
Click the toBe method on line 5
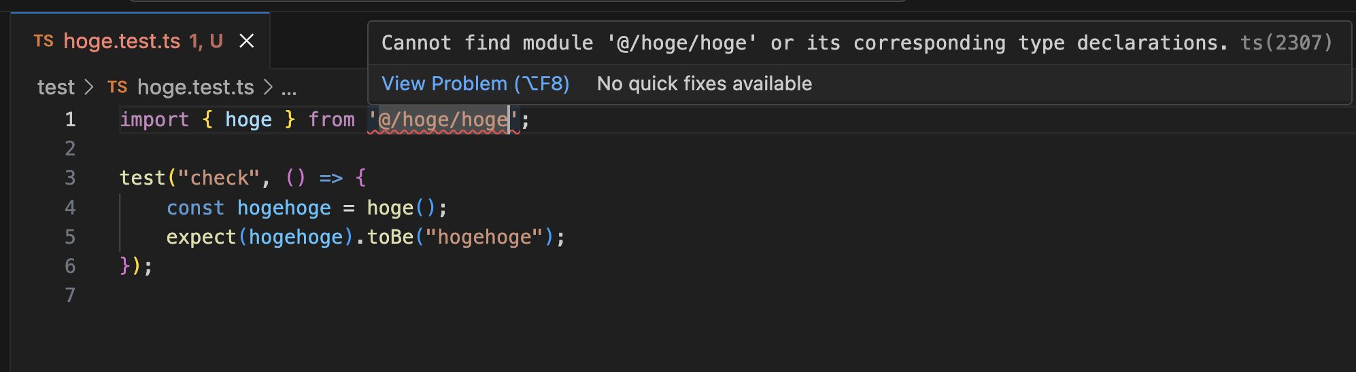[x=390, y=237]
